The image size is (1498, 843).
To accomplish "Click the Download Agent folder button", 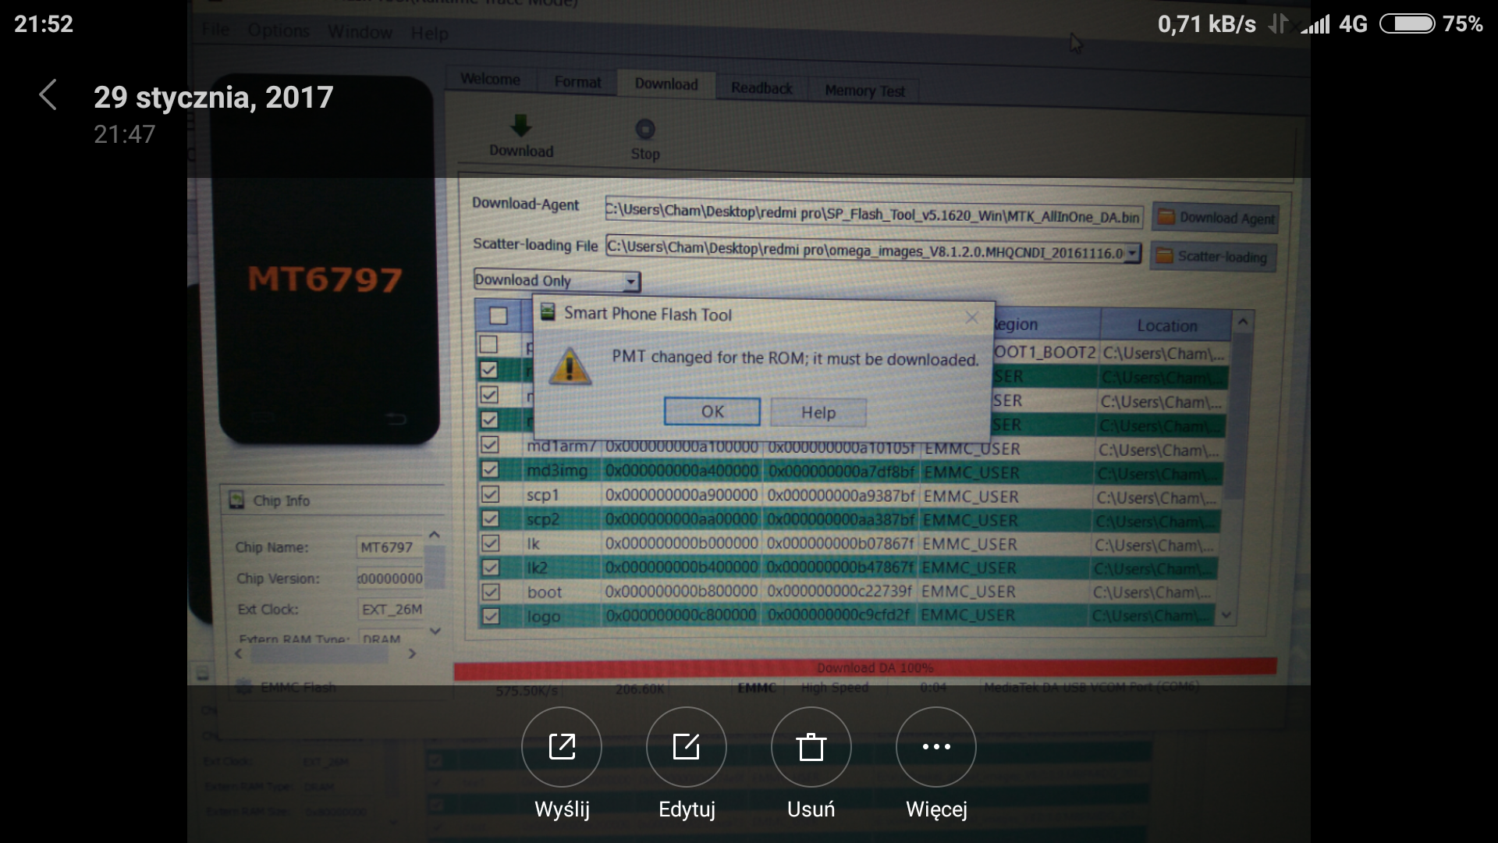I will [x=1216, y=218].
